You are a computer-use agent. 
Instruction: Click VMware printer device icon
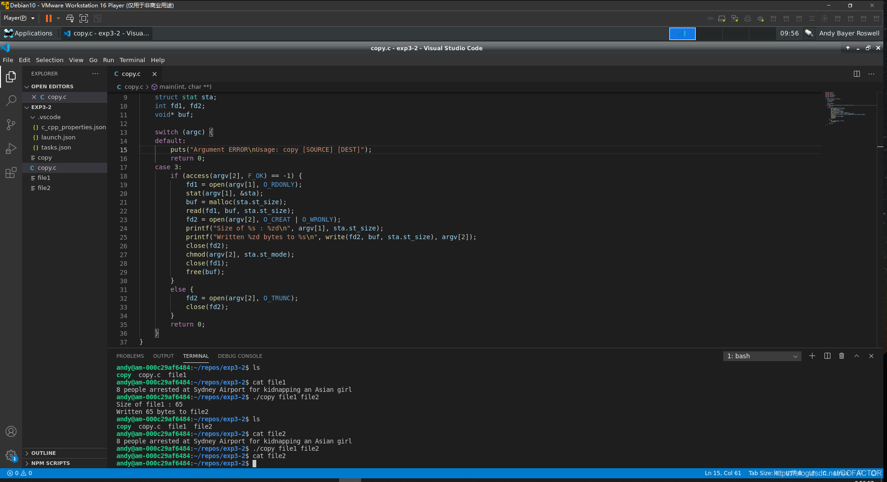coord(748,19)
